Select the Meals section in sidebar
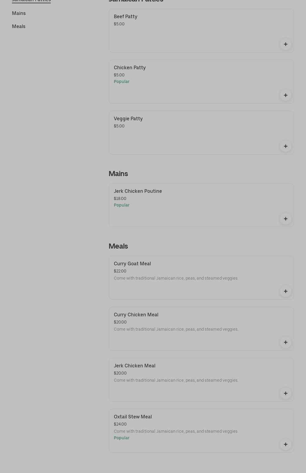 coord(19,26)
